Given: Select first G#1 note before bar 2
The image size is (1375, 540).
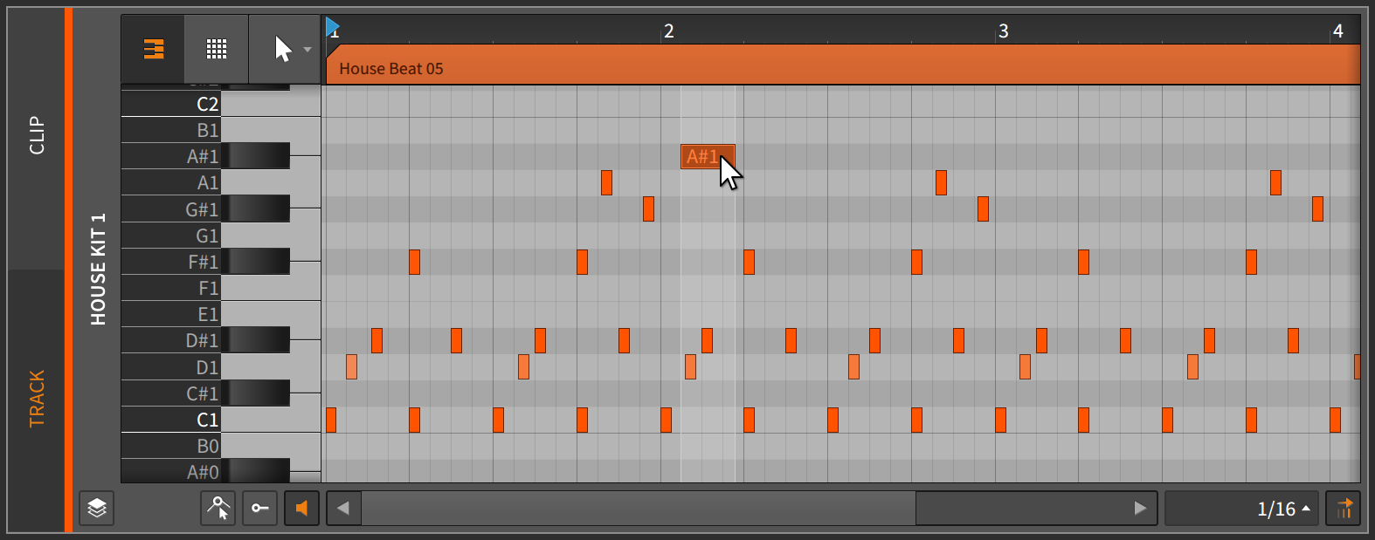Looking at the screenshot, I should click(648, 208).
